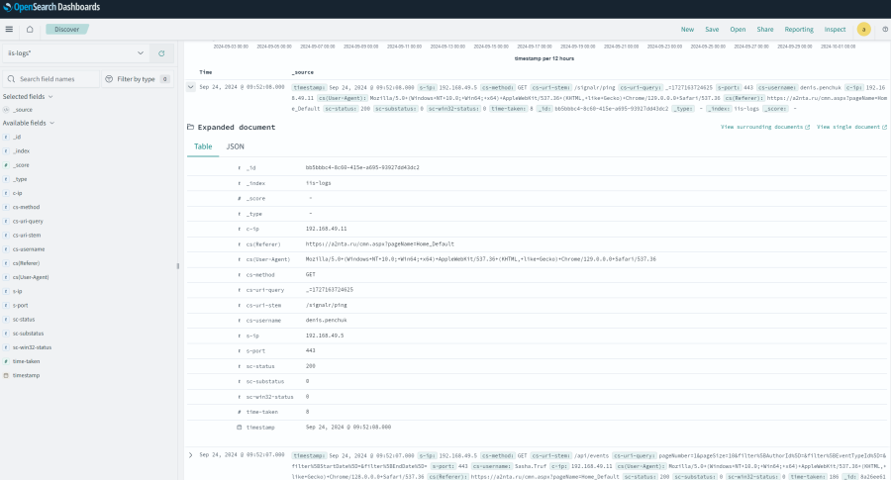Open the Reporting menu
The image size is (891, 480).
click(799, 30)
